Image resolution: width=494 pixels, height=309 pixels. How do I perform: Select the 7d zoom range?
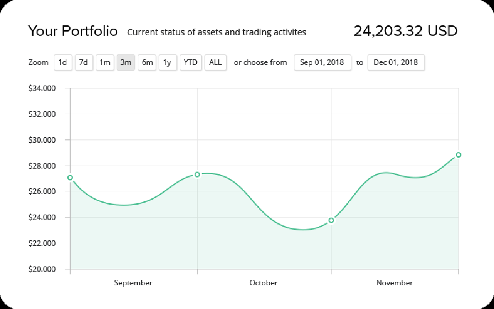84,62
